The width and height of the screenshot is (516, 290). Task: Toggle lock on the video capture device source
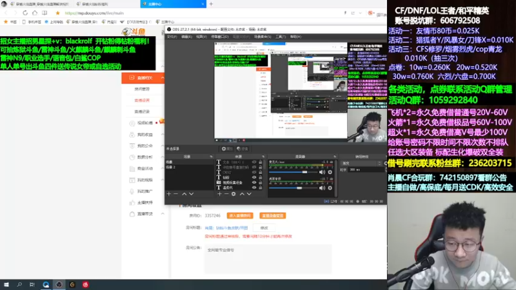(261, 182)
